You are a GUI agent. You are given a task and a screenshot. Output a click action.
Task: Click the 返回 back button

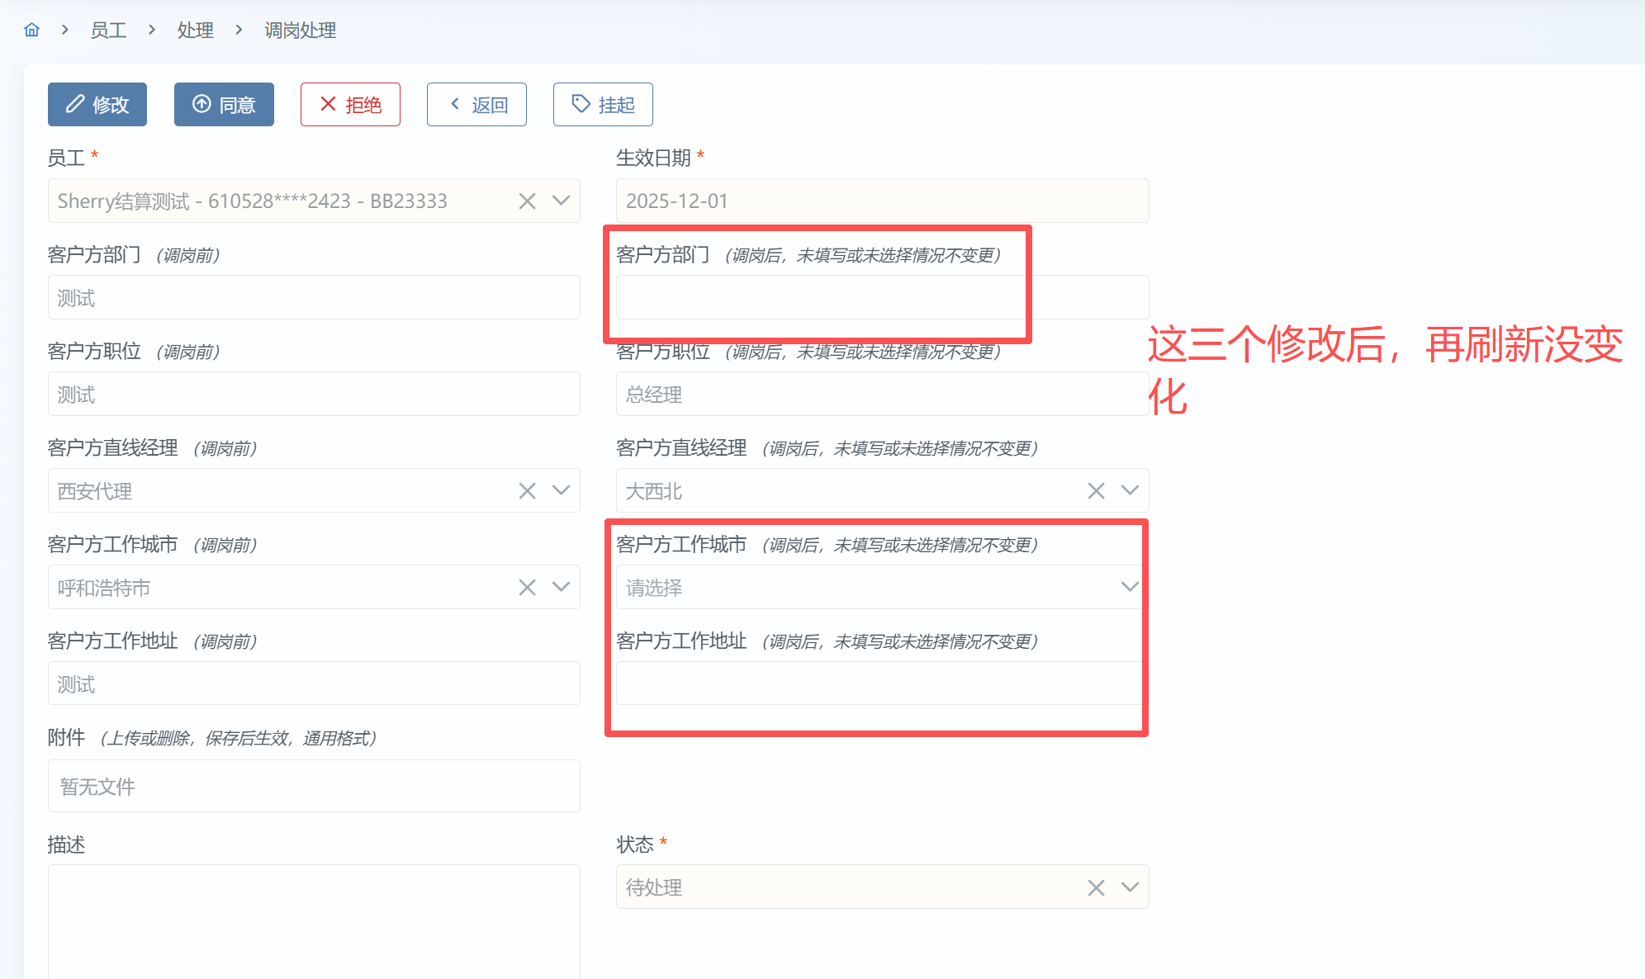(x=476, y=105)
